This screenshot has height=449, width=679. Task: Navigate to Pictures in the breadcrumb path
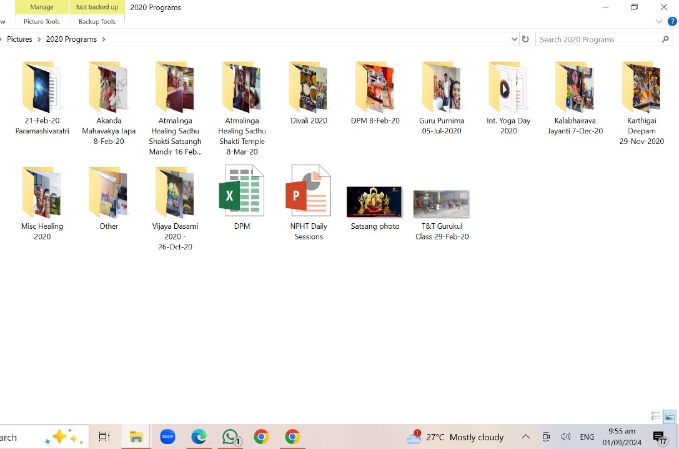(19, 39)
